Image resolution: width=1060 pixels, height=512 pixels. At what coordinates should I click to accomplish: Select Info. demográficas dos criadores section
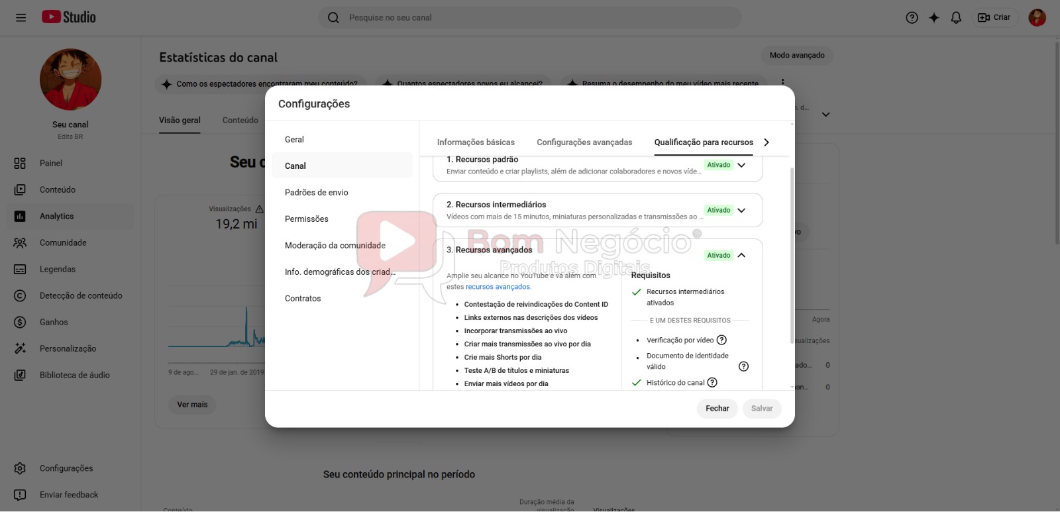click(342, 272)
